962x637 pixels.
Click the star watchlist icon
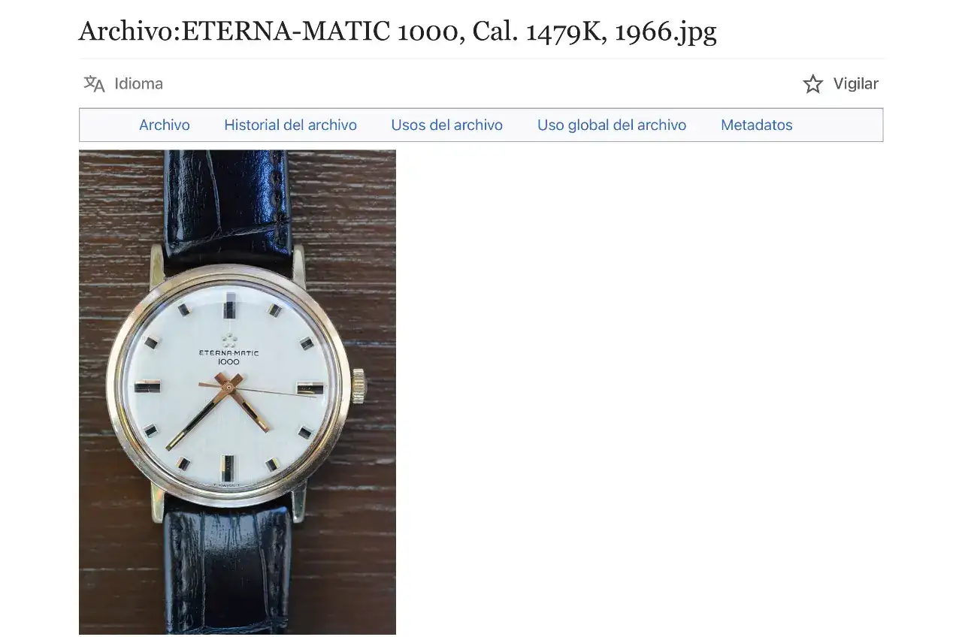tap(813, 83)
